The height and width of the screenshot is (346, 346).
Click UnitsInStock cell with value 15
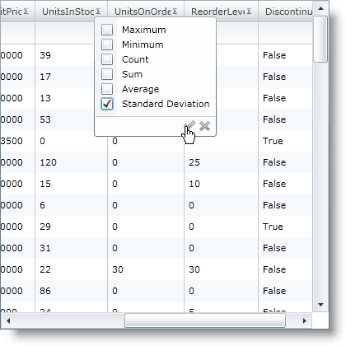coord(71,184)
